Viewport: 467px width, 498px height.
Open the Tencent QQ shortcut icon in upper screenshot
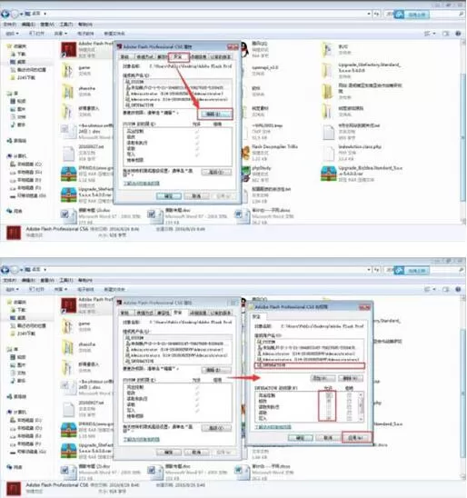point(244,50)
